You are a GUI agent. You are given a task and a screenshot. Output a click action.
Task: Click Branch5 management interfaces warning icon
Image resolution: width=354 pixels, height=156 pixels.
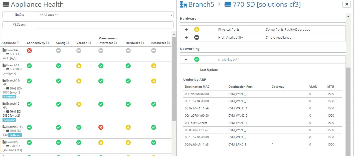pyautogui.click(x=101, y=143)
